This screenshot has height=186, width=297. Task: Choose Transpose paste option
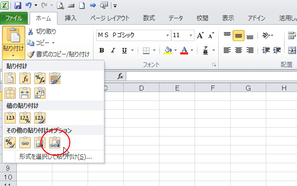coord(40,93)
